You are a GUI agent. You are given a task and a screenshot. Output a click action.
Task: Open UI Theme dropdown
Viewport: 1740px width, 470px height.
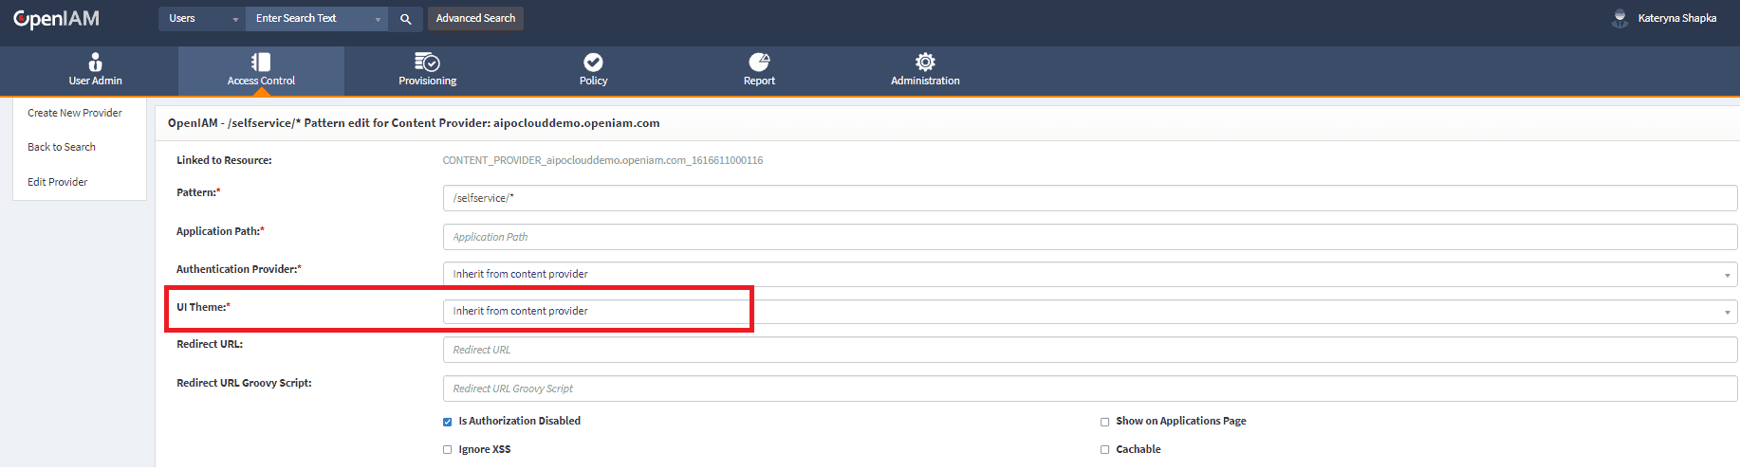(x=1089, y=312)
